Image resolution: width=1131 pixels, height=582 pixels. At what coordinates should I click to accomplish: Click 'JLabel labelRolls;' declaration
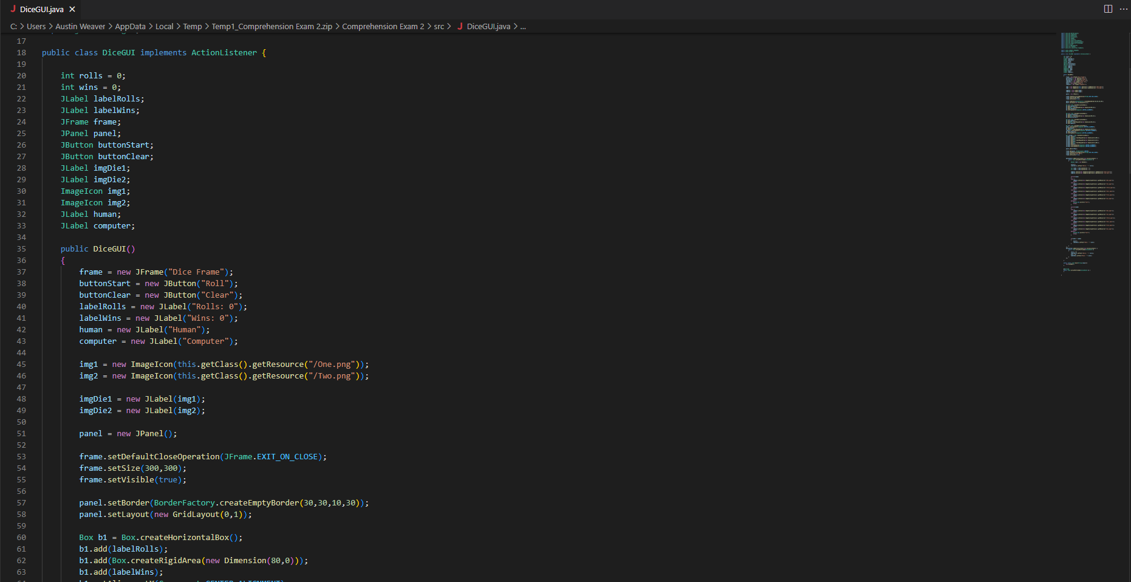pos(103,99)
